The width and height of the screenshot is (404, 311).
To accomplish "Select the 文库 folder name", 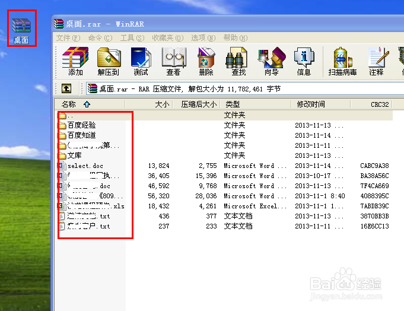I will coord(75,155).
